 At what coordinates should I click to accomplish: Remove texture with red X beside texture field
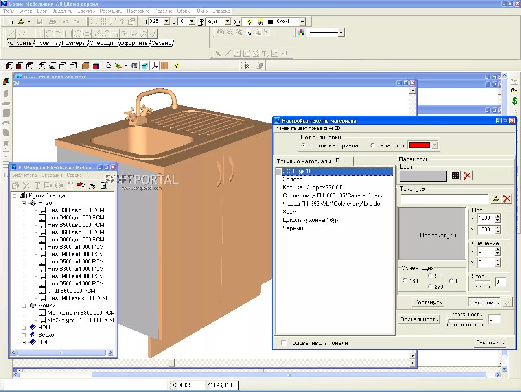(x=507, y=199)
